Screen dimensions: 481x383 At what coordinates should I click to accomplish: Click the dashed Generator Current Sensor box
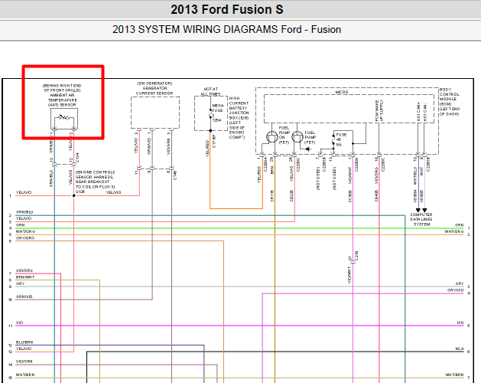pyautogui.click(x=155, y=113)
